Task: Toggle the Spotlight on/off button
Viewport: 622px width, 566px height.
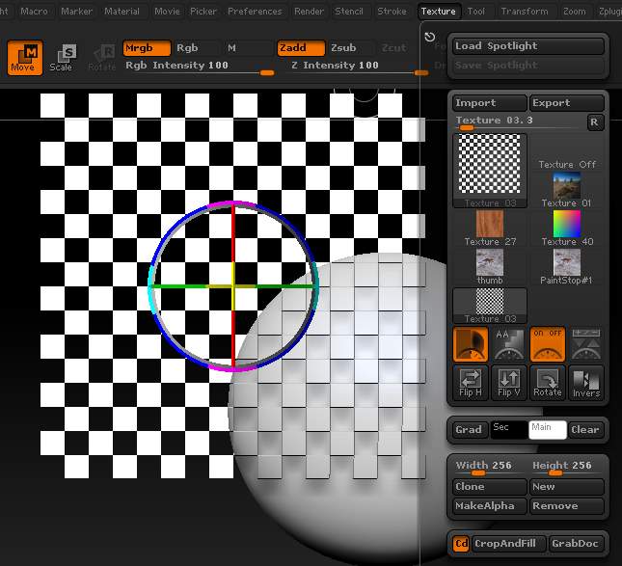Action: [x=548, y=344]
